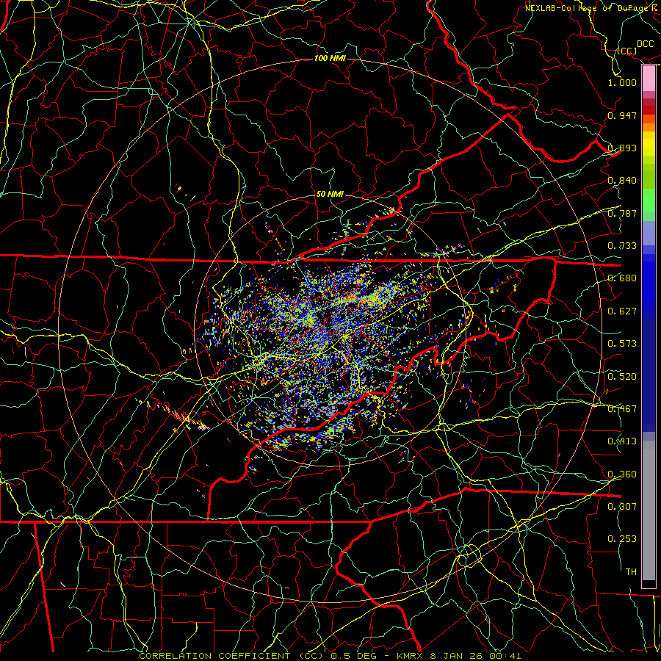Select the DCC product label
661x661 pixels.
(x=645, y=44)
